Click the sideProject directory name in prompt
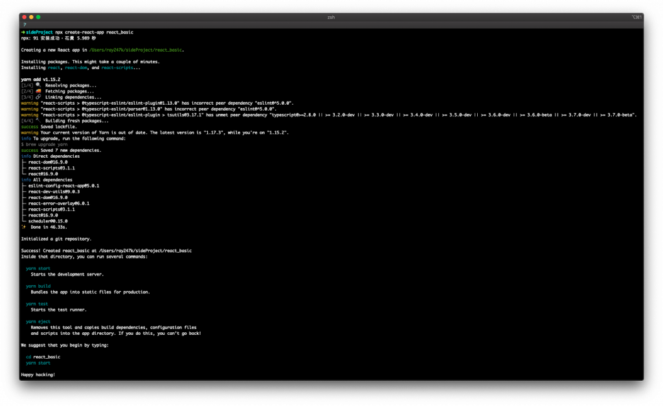 tap(39, 32)
